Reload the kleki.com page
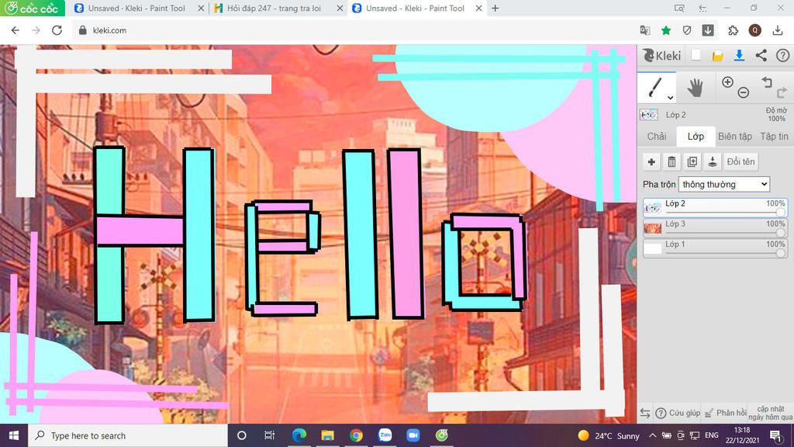Image resolution: width=794 pixels, height=447 pixels. (57, 30)
